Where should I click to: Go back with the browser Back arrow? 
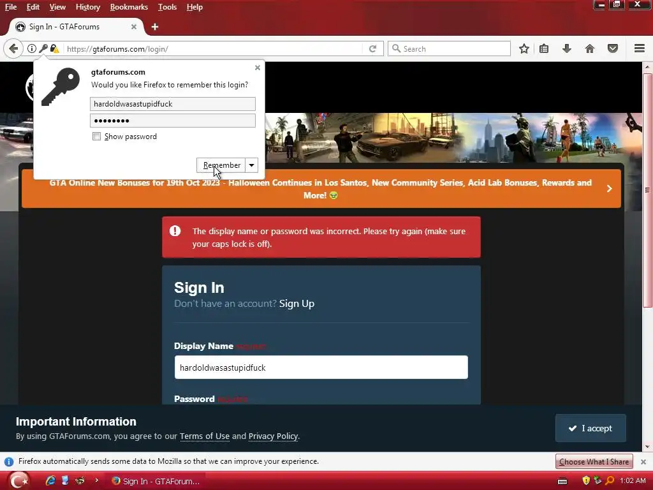click(x=13, y=48)
